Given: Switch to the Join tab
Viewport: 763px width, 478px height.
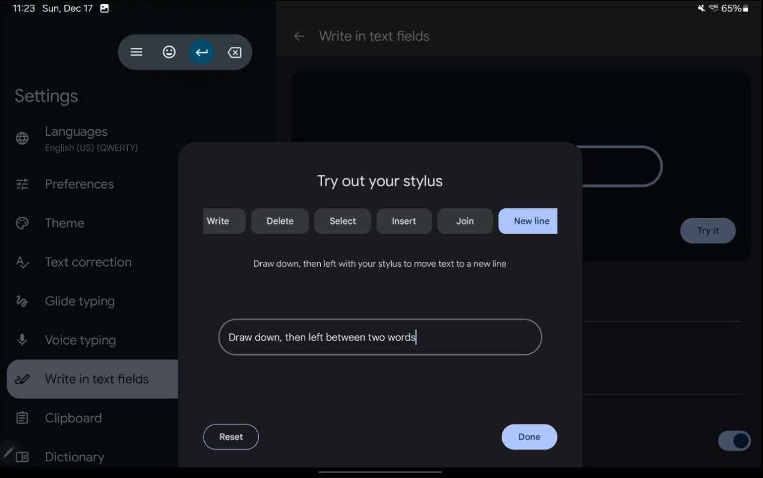Looking at the screenshot, I should [x=465, y=221].
